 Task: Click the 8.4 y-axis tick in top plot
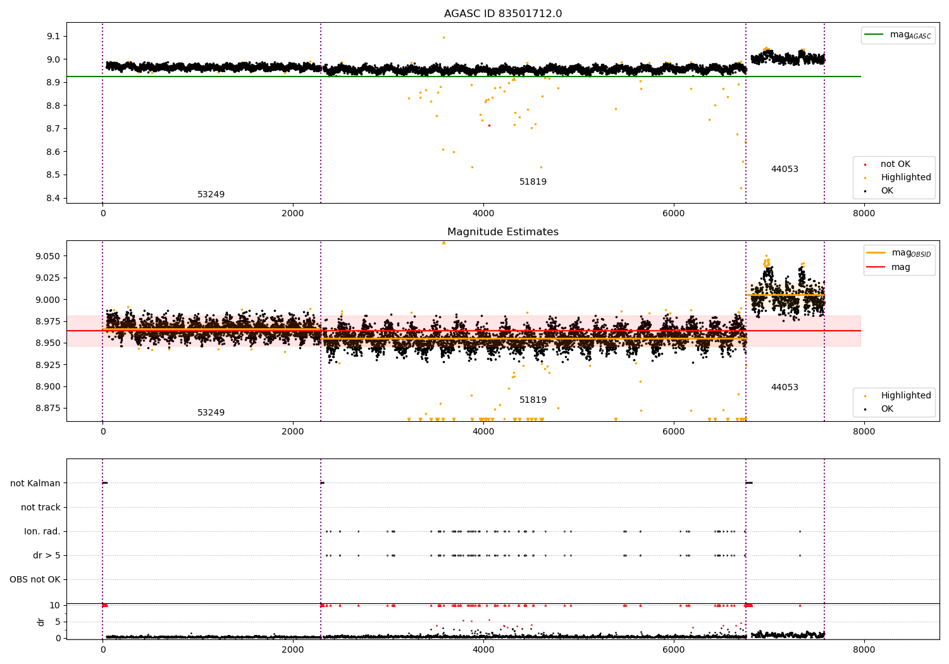coord(54,198)
